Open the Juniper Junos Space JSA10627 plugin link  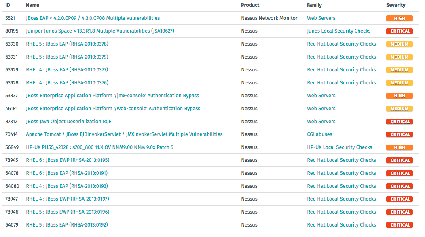100,31
